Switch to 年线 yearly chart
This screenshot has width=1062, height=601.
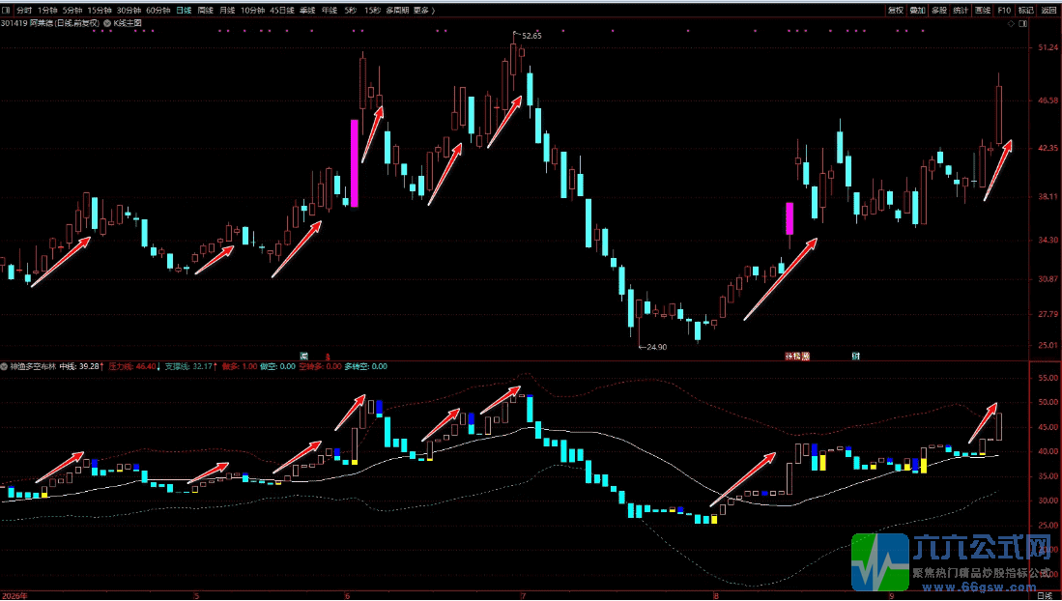(330, 11)
